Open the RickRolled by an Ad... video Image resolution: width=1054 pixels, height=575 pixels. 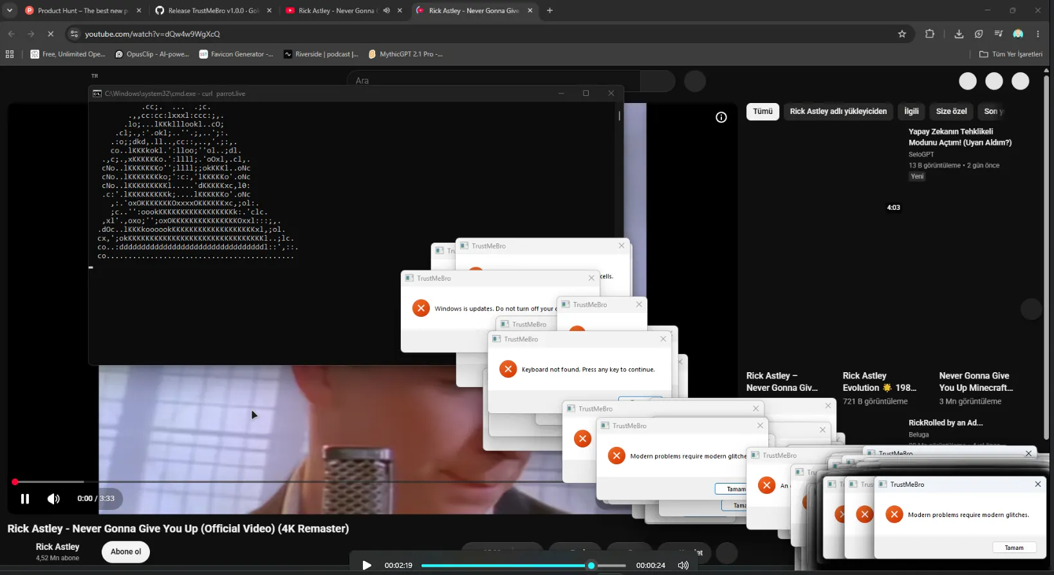tap(945, 423)
